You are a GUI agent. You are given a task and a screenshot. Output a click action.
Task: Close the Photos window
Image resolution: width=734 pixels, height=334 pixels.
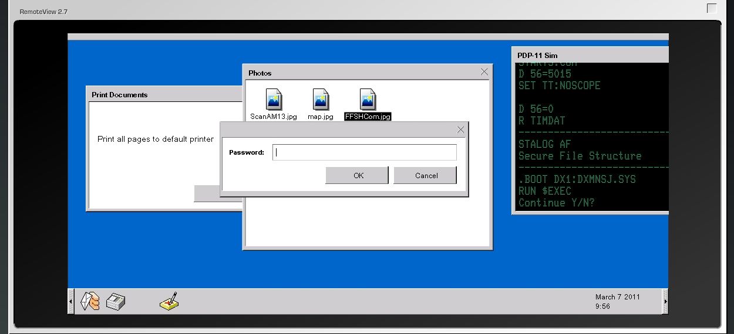point(484,72)
